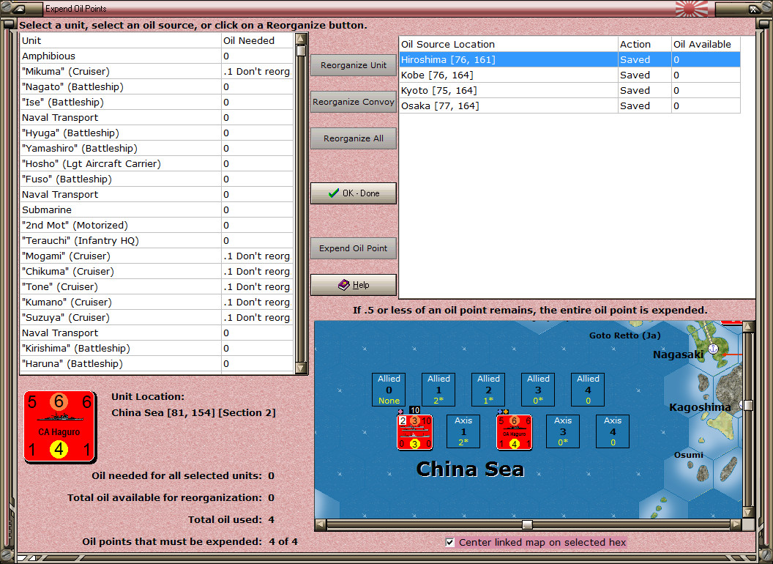
Task: Click the Allied 2 sea box
Action: coord(488,390)
